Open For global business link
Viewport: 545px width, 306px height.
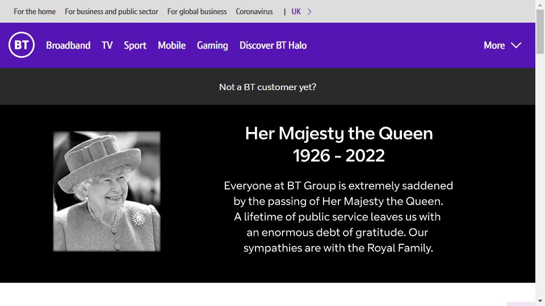(197, 11)
